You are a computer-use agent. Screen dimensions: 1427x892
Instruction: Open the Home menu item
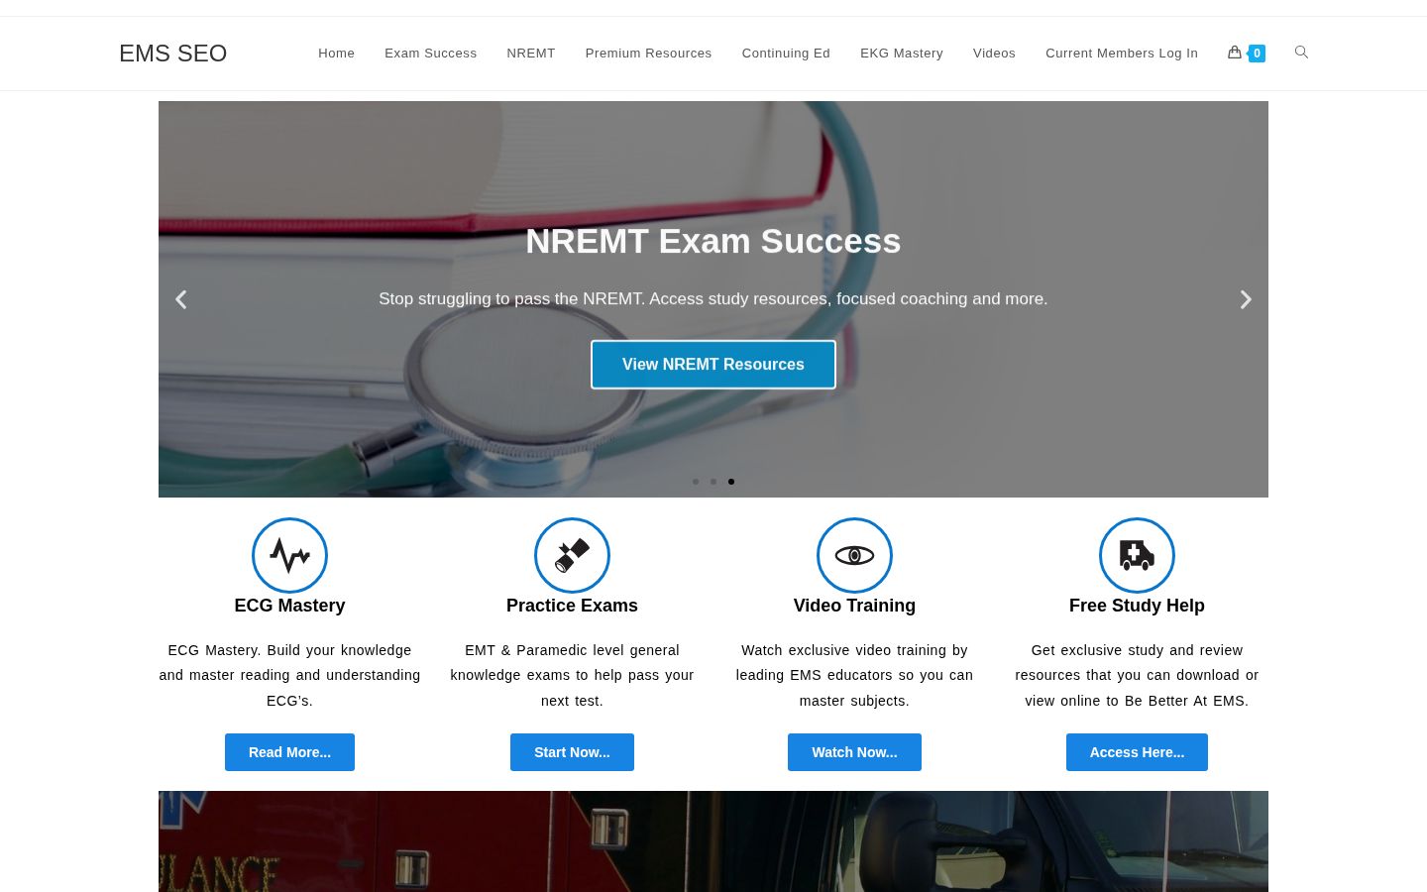[x=336, y=54]
